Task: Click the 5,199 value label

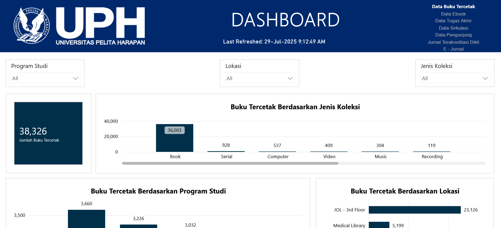Action: pos(398,226)
